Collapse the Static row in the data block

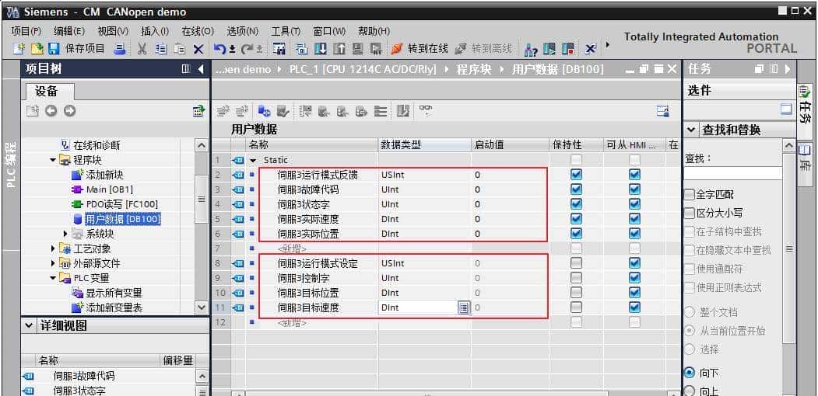pyautogui.click(x=254, y=160)
